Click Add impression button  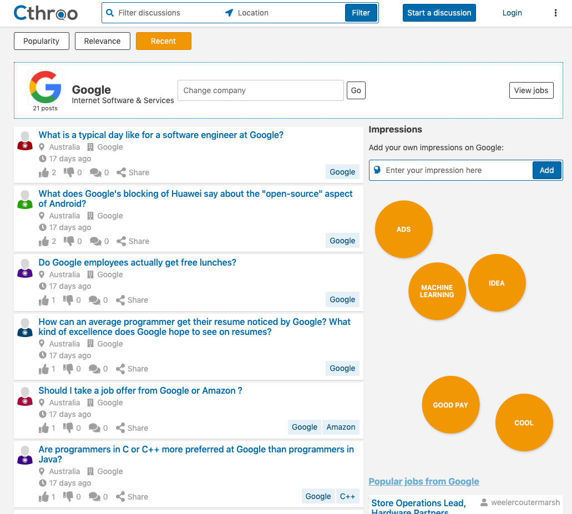(x=547, y=170)
